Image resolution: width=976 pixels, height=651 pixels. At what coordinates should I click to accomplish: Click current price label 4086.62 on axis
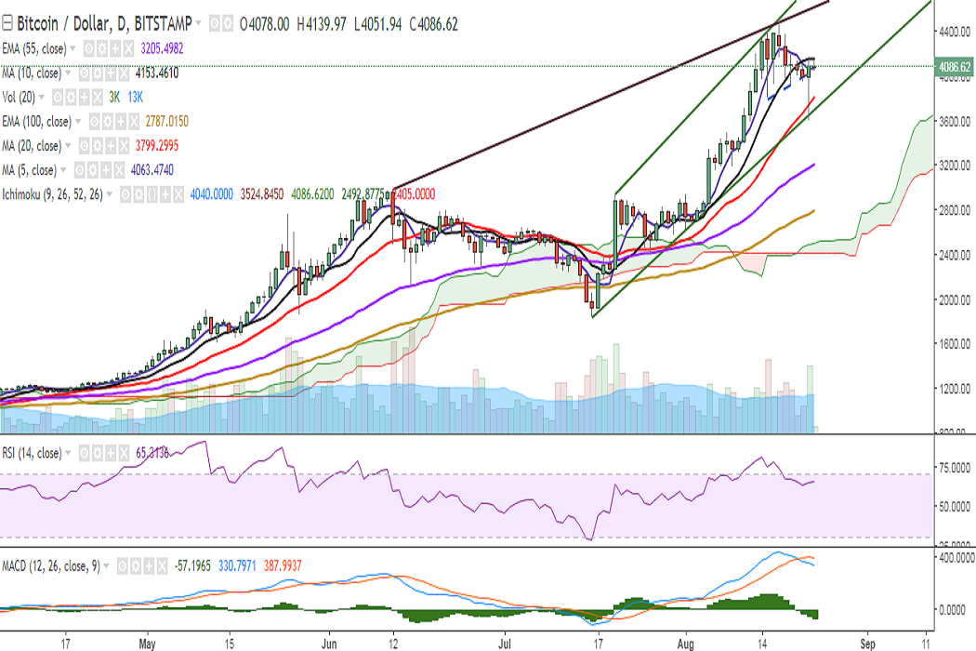956,67
